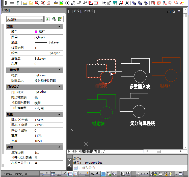Select the 模型 model tab
The height and width of the screenshot is (177, 189).
87,151
